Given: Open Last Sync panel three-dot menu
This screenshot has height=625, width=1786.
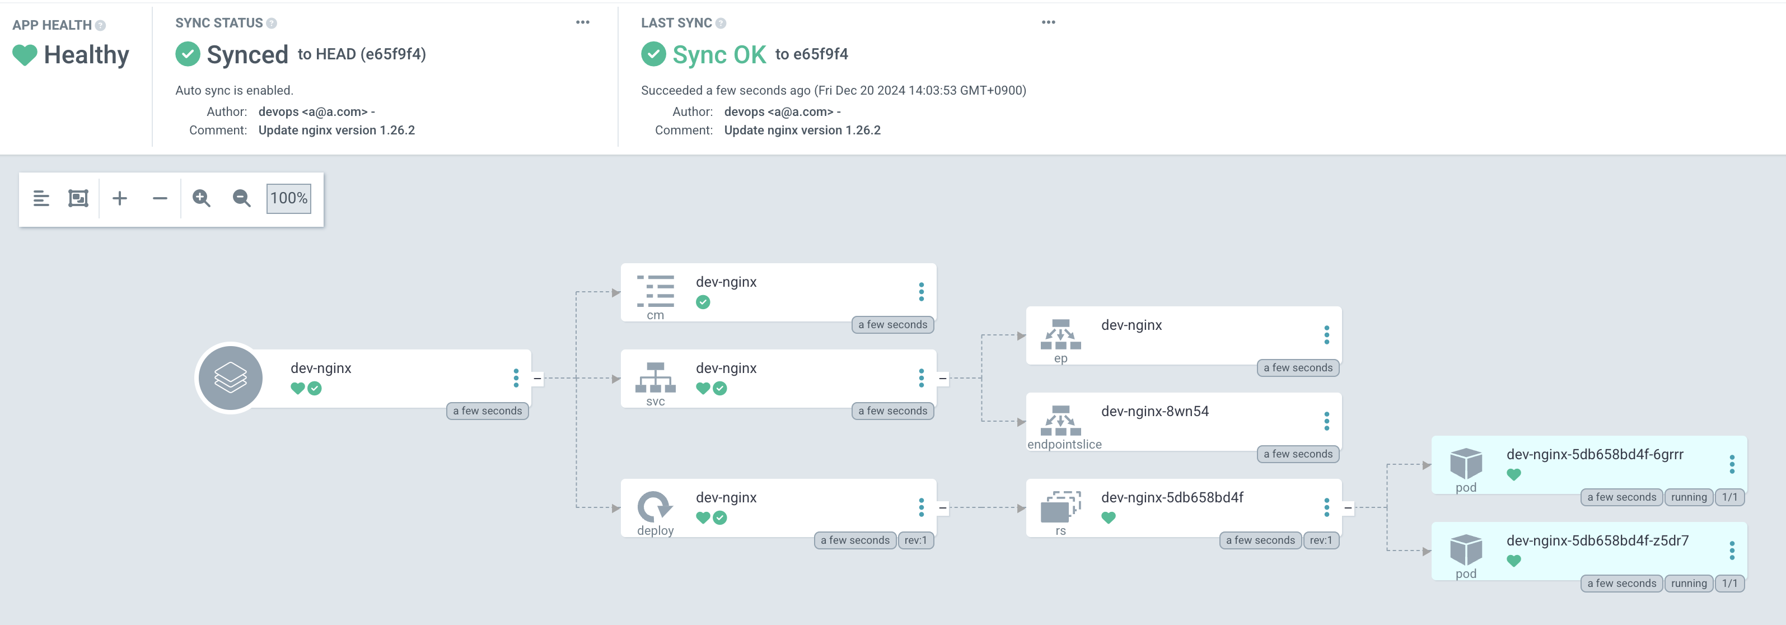Looking at the screenshot, I should coord(1048,22).
